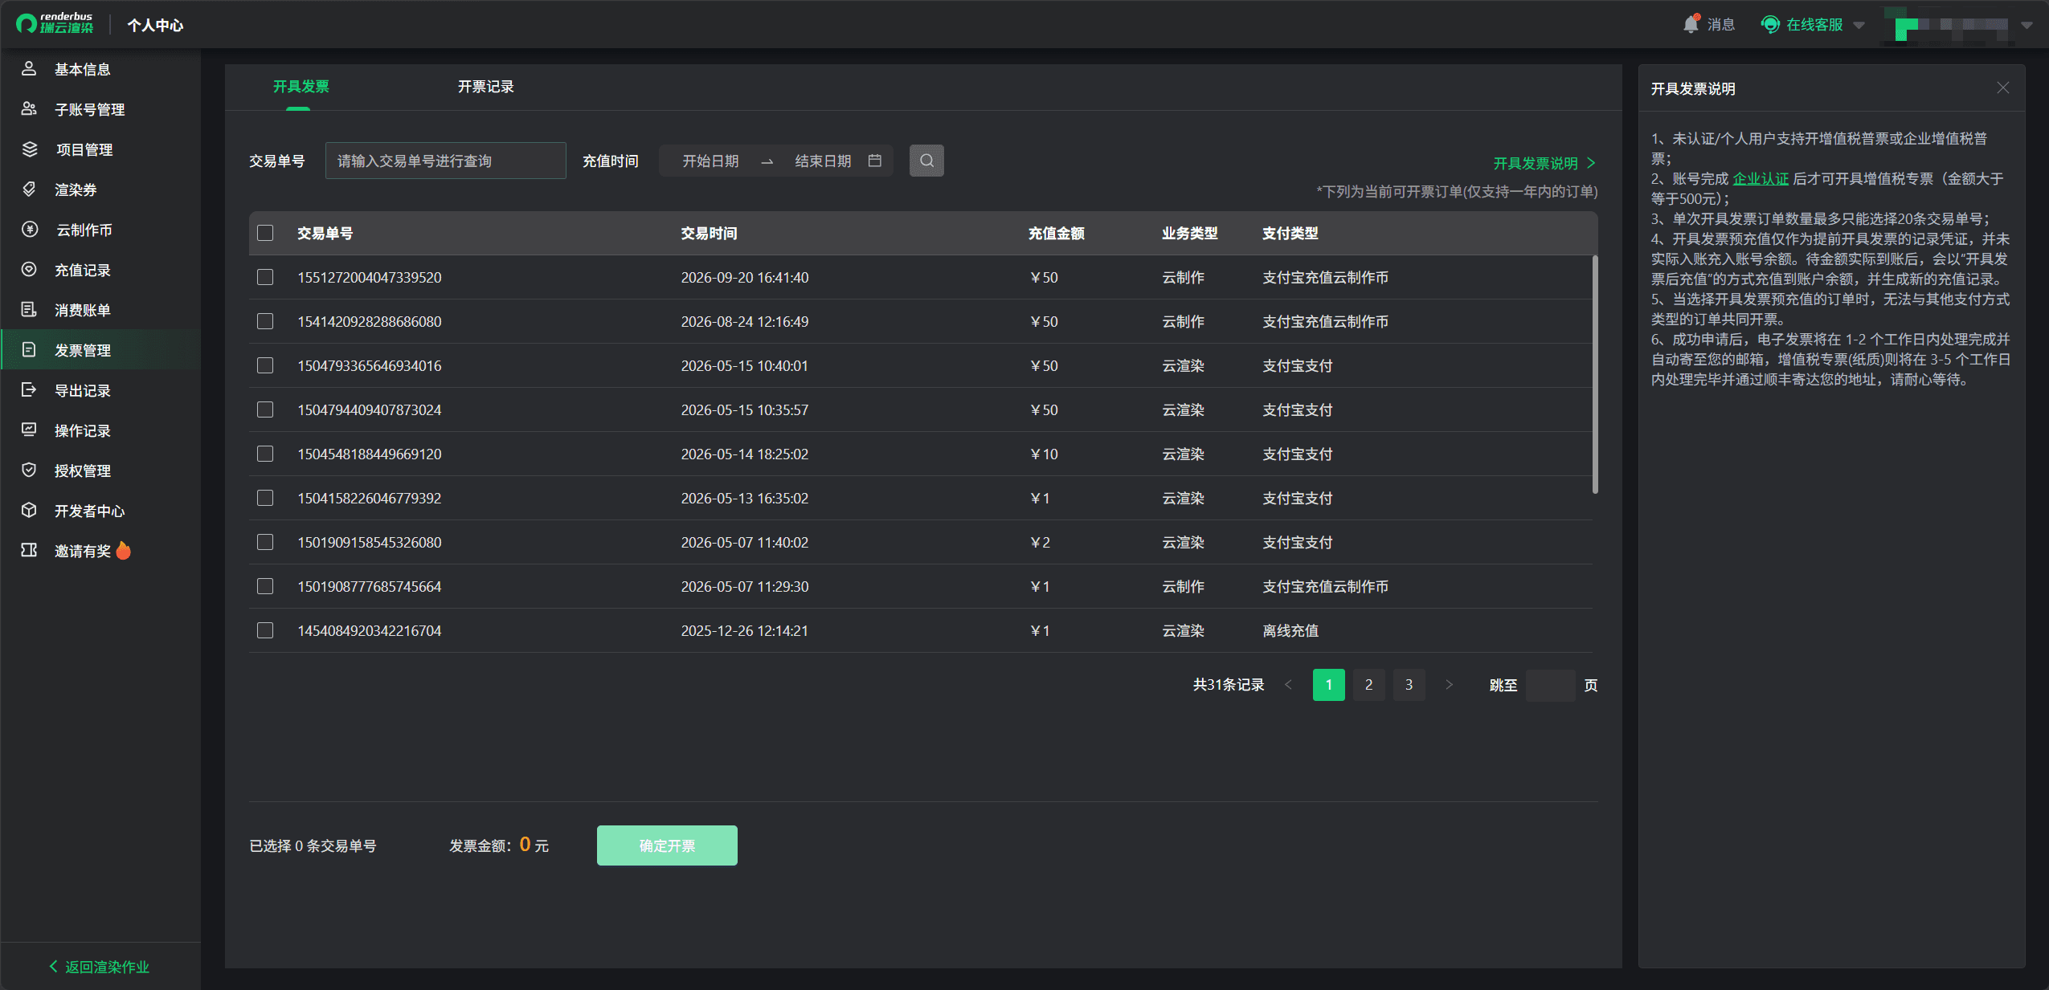Open the 消费账单 bill icon
This screenshot has width=2049, height=990.
29,310
